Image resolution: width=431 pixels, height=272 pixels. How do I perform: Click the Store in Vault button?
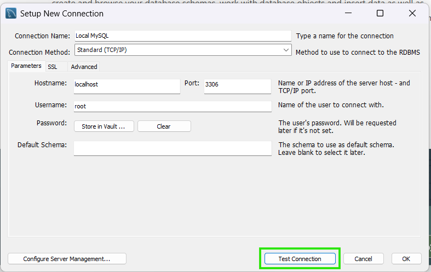click(104, 126)
